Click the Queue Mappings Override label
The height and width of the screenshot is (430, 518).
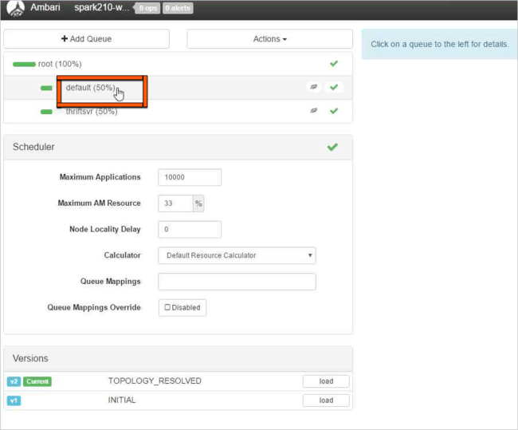[94, 307]
